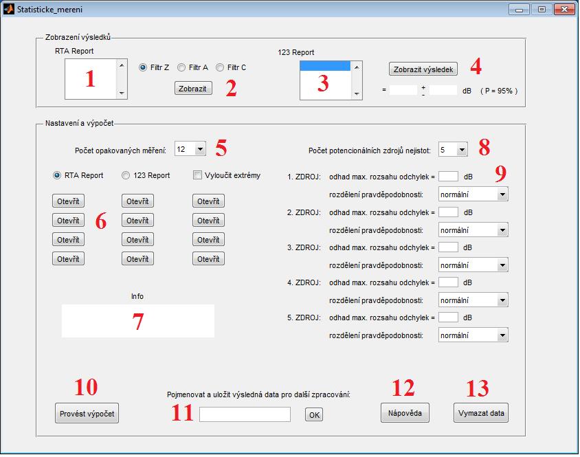Click 123 Report listbox scroll up arrow
Viewport: 580px width, 457px height.
point(357,67)
